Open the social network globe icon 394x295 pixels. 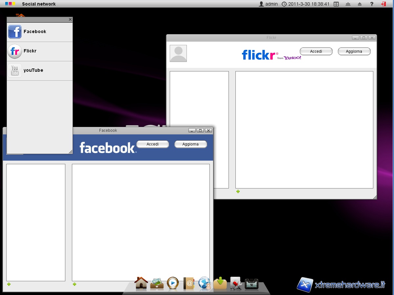click(204, 283)
